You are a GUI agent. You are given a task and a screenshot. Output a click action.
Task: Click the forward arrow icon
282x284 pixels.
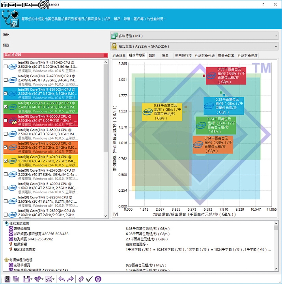(x=70, y=279)
